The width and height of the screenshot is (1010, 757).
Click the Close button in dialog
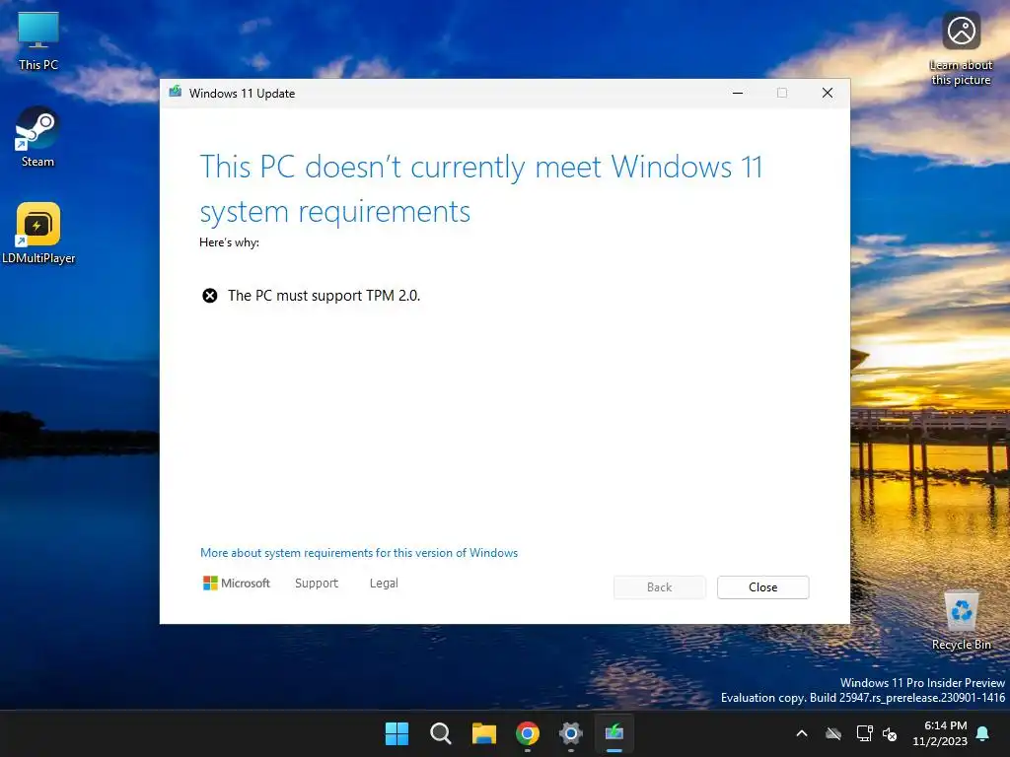[762, 587]
